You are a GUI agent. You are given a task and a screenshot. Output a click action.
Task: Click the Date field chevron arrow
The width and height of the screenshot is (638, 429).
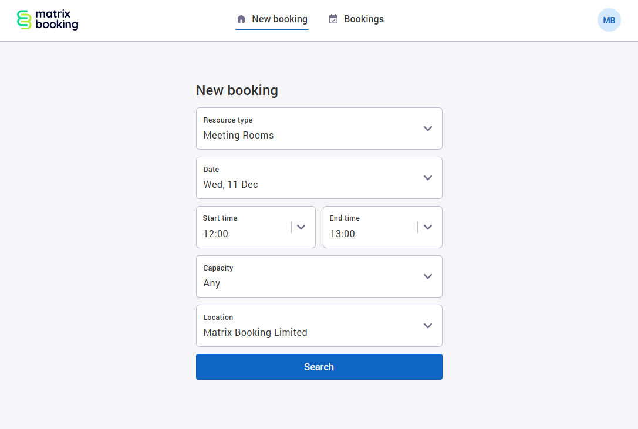point(428,178)
